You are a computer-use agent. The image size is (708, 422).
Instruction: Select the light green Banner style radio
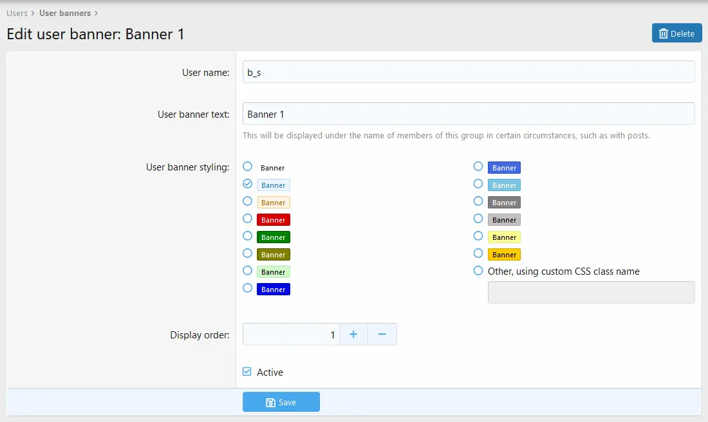[x=247, y=271]
